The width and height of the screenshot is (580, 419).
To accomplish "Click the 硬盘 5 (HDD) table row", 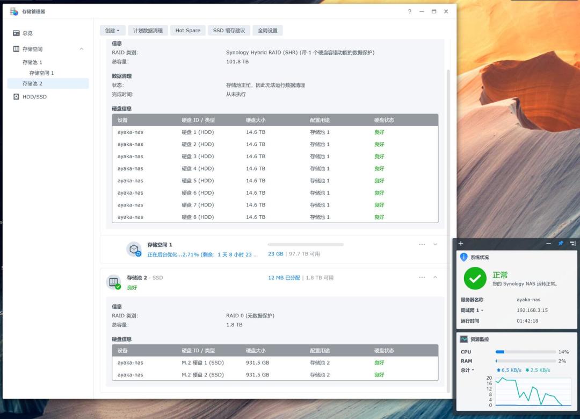I will pos(275,181).
